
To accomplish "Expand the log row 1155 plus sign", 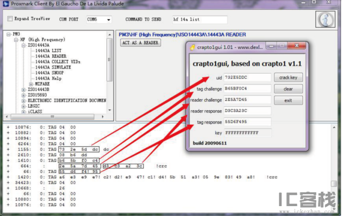I will (8, 149).
